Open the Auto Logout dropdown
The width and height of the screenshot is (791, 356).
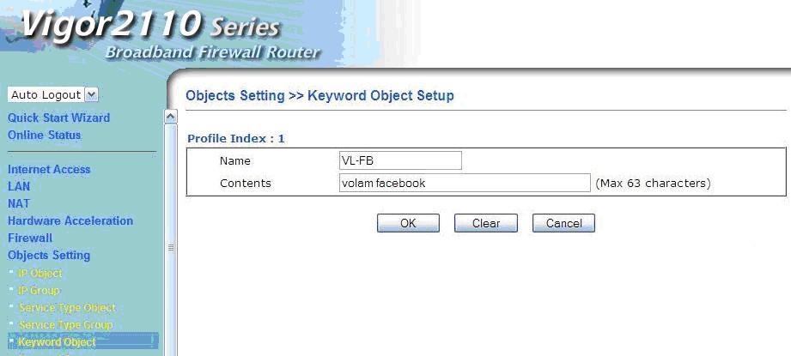click(53, 94)
